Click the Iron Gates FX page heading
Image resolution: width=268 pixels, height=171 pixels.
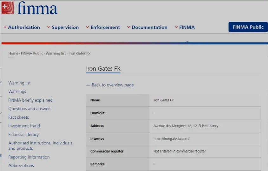coord(103,69)
